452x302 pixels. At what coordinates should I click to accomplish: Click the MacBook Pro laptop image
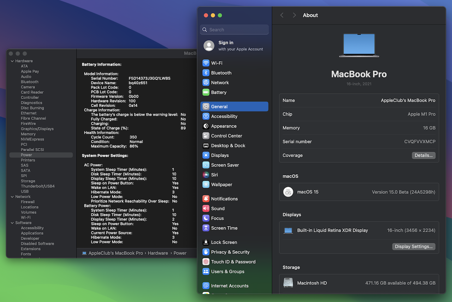359,45
